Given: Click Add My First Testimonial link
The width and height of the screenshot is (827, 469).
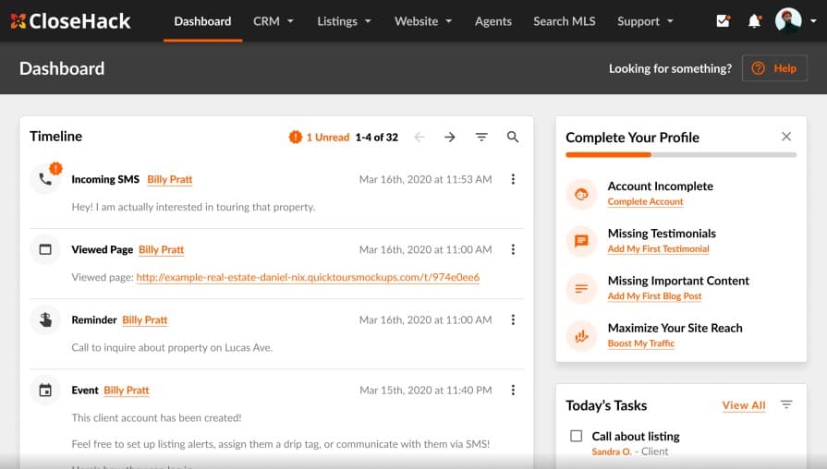Looking at the screenshot, I should tap(658, 248).
